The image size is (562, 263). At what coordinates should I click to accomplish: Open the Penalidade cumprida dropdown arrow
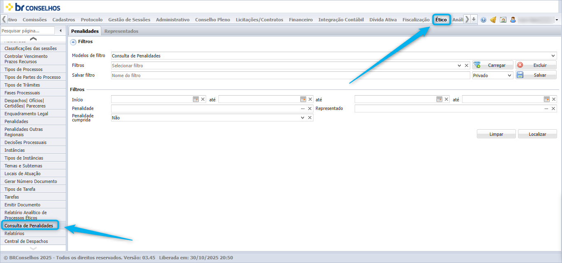pos(302,118)
